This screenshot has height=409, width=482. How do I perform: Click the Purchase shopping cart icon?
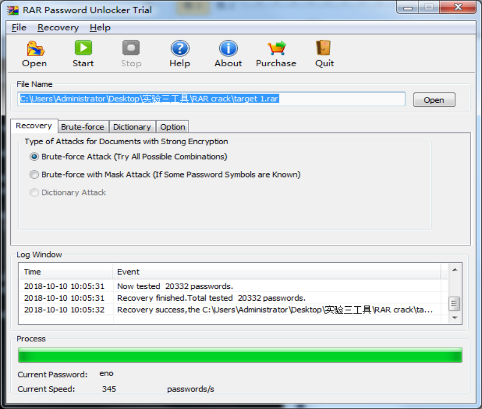(277, 48)
